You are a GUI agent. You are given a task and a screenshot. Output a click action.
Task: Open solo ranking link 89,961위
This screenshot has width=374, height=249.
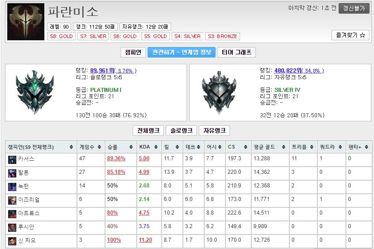[x=113, y=71]
